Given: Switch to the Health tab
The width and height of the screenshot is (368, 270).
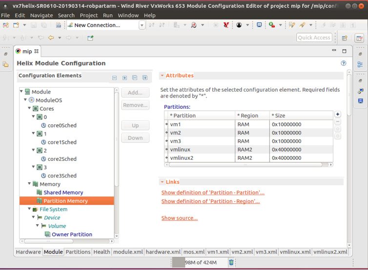Looking at the screenshot, I should point(102,252).
